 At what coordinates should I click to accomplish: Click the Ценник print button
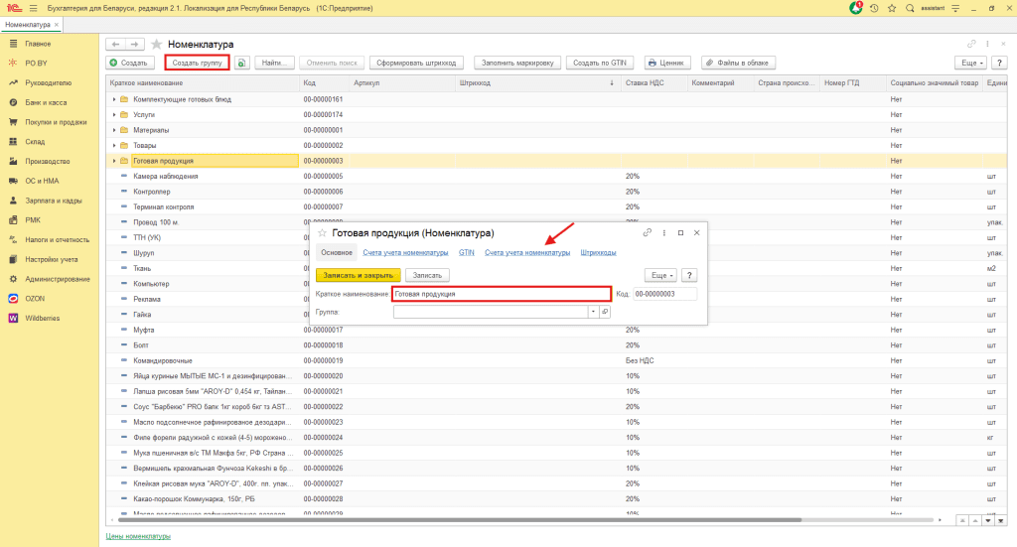pyautogui.click(x=666, y=63)
